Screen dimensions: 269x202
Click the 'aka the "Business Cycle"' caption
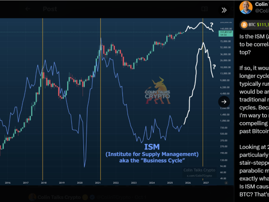point(152,160)
